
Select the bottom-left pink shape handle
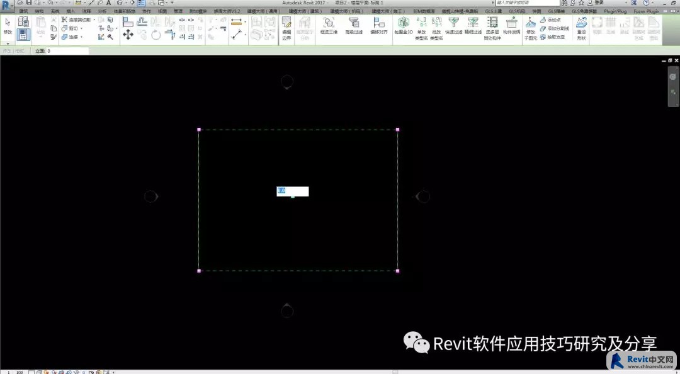199,271
